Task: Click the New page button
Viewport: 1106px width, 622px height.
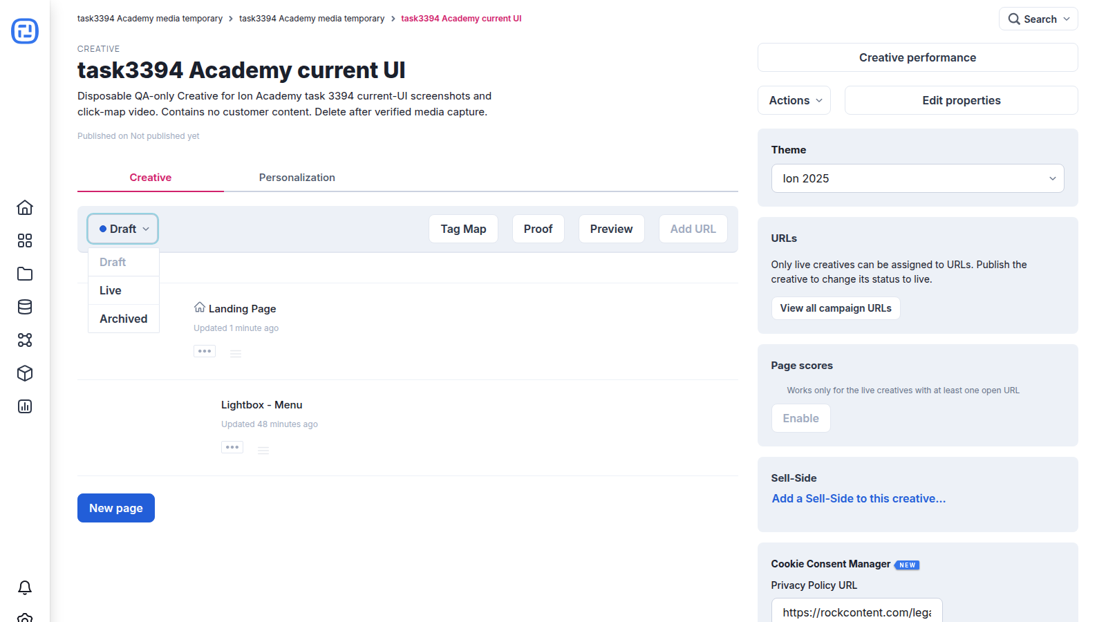Action: pyautogui.click(x=116, y=508)
